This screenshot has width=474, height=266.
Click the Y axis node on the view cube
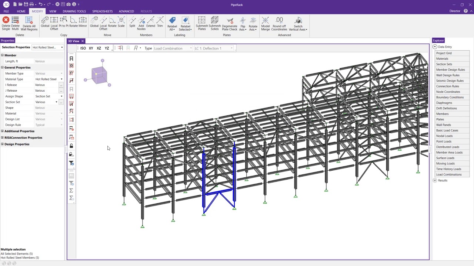103,61
